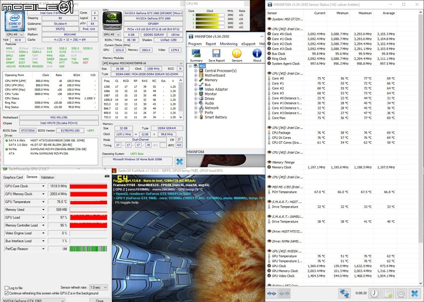Viewport: 424px width, 302px height.
Task: Click the MSI MS-1785 motherboard field
Action: click(x=59, y=118)
